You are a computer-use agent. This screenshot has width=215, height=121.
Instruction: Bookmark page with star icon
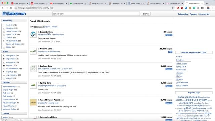(x=173, y=8)
